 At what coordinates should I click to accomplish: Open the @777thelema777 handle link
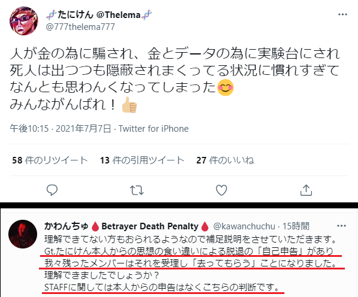click(80, 27)
